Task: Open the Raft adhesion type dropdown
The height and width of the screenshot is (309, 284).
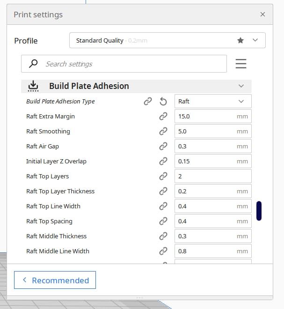Action: pyautogui.click(x=213, y=101)
